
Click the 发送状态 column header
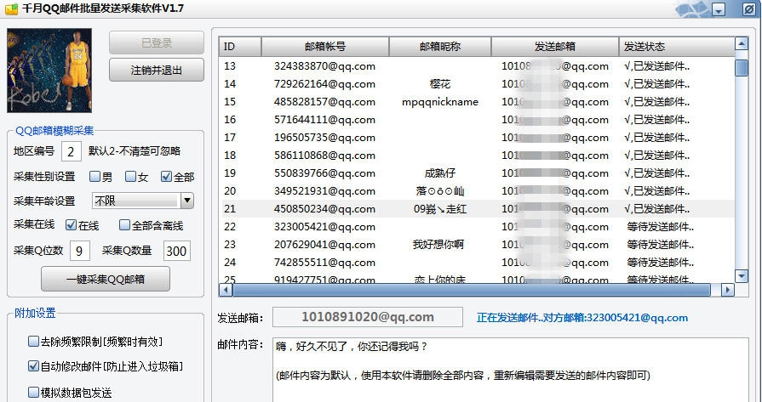coord(677,47)
